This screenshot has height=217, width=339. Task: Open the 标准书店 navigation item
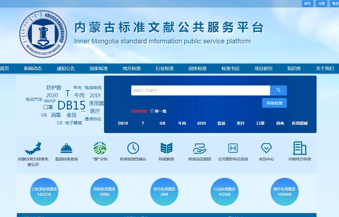point(230,69)
